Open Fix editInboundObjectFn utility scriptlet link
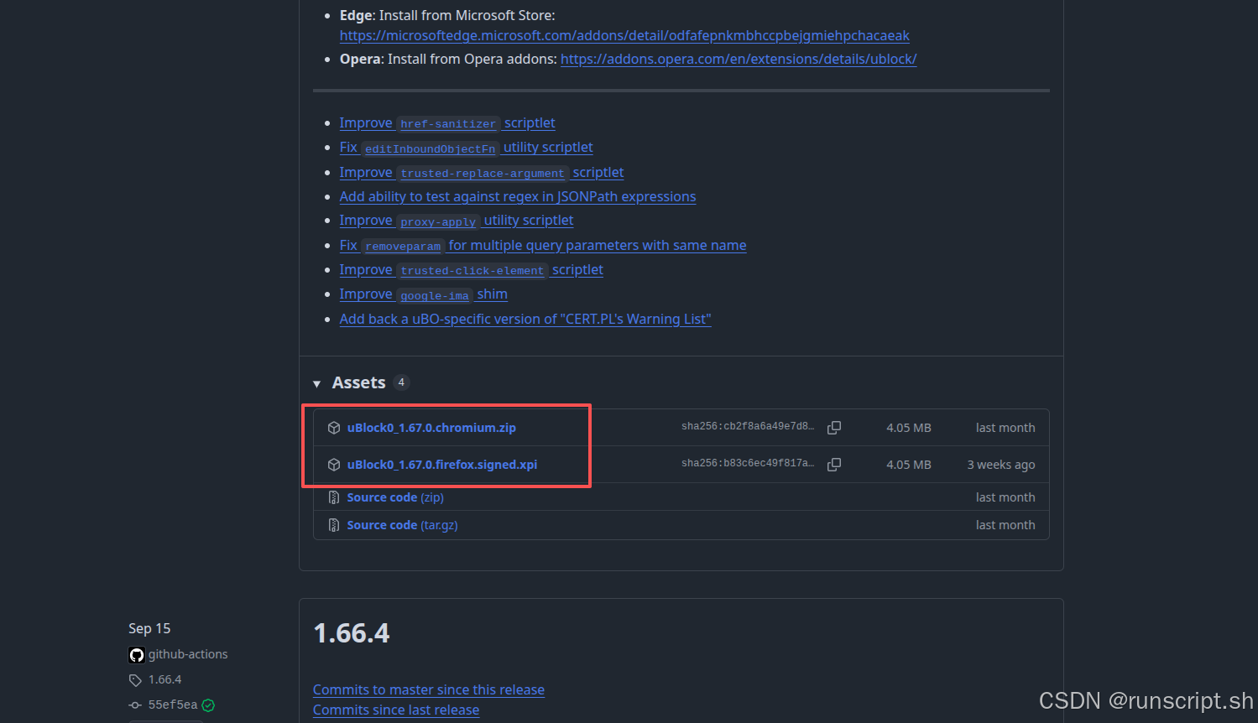This screenshot has width=1258, height=723. 466,147
